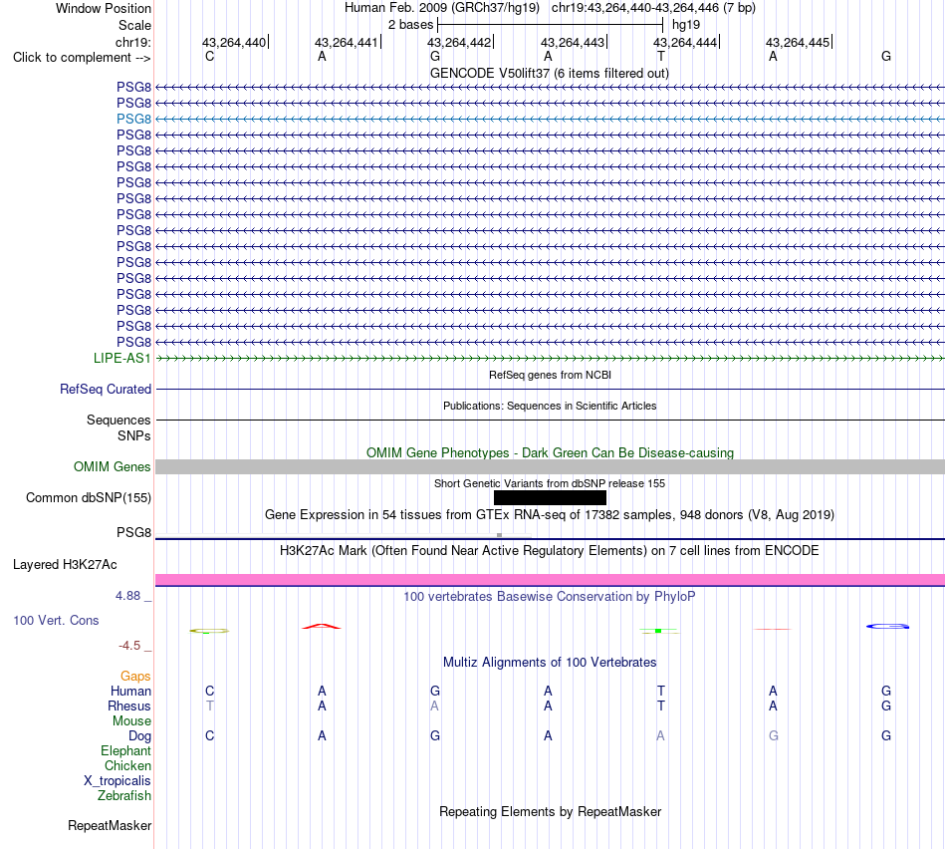The width and height of the screenshot is (946, 849).
Task: Click the 'RepeatMasker' track label
Action: click(x=110, y=825)
